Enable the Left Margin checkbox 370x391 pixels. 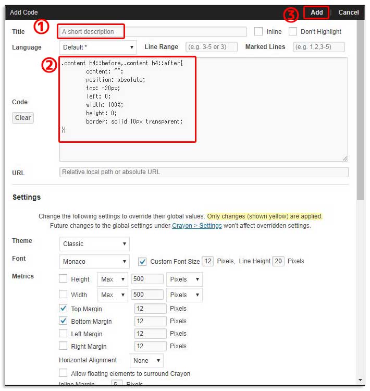click(63, 334)
